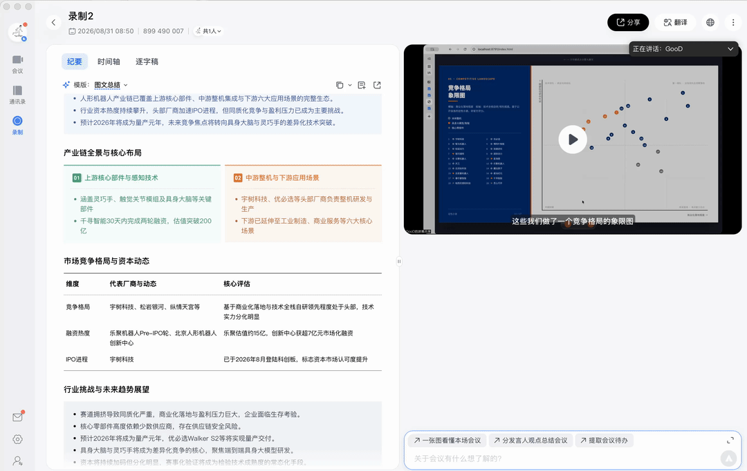This screenshot has height=471, width=747.
Task: Open the mail inbox icon
Action: pyautogui.click(x=17, y=417)
